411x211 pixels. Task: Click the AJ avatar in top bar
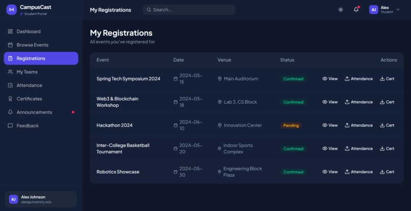[x=373, y=10]
